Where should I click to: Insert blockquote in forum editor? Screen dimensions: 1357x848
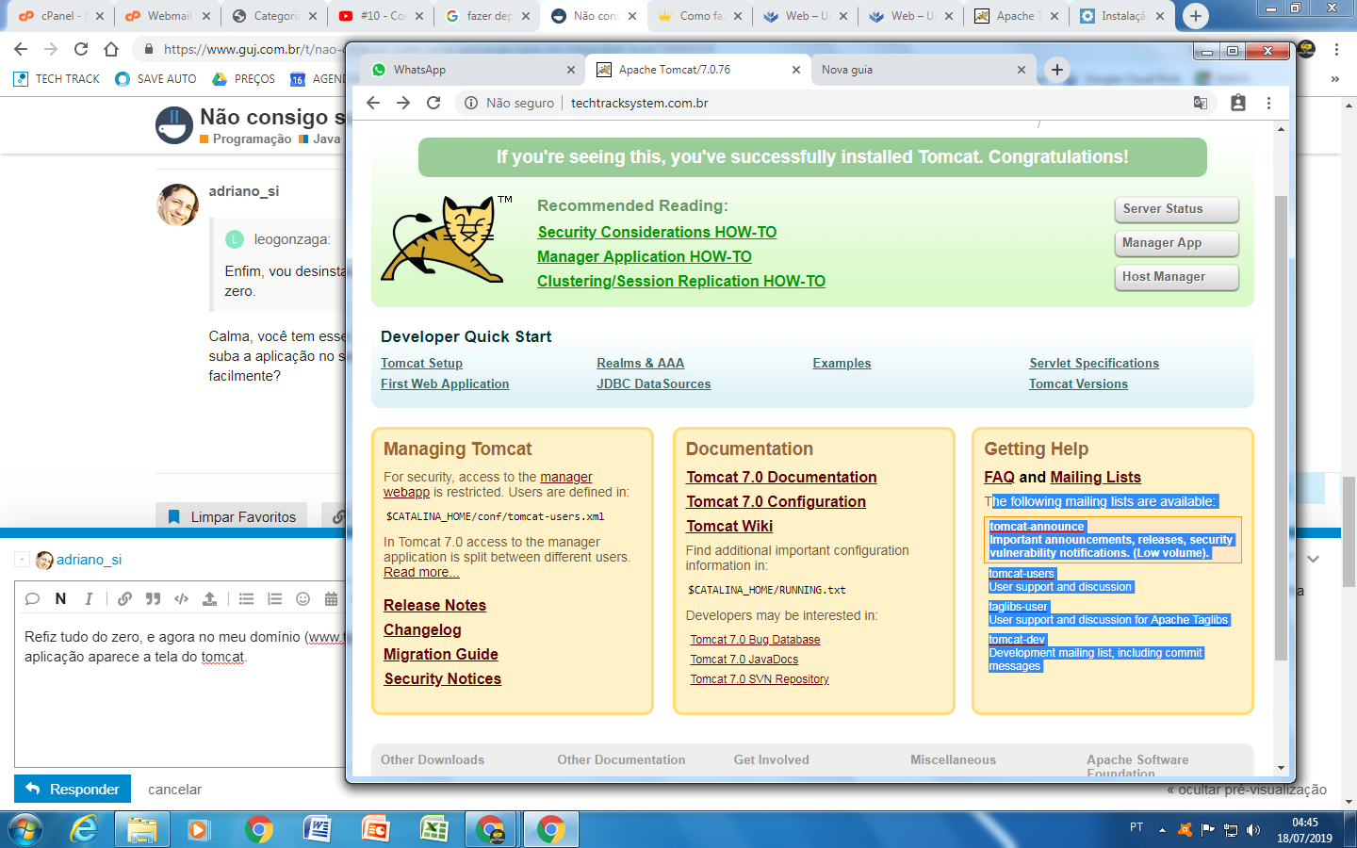(153, 598)
